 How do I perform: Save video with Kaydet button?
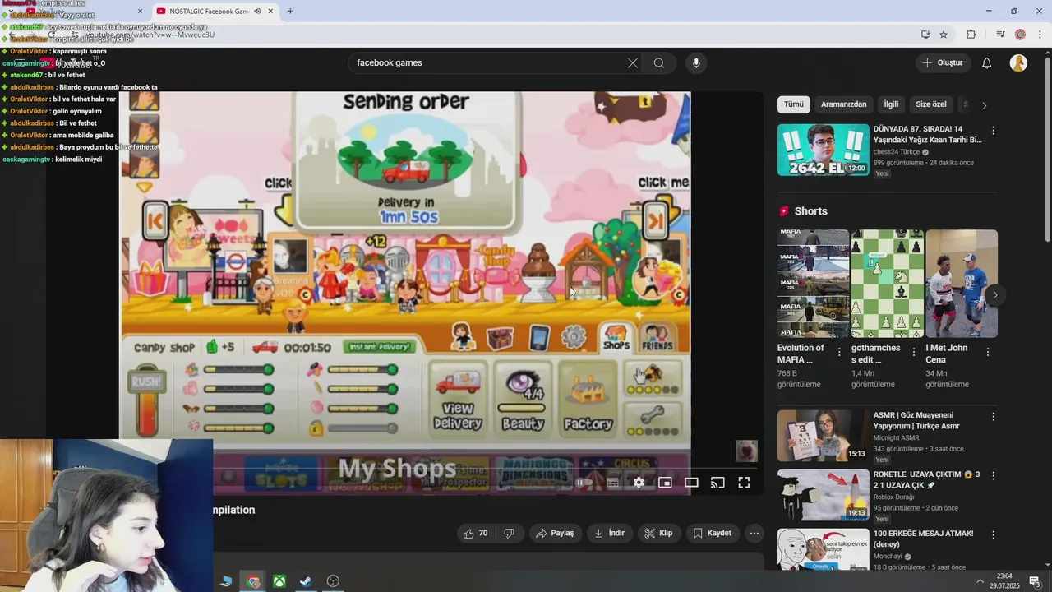point(712,534)
